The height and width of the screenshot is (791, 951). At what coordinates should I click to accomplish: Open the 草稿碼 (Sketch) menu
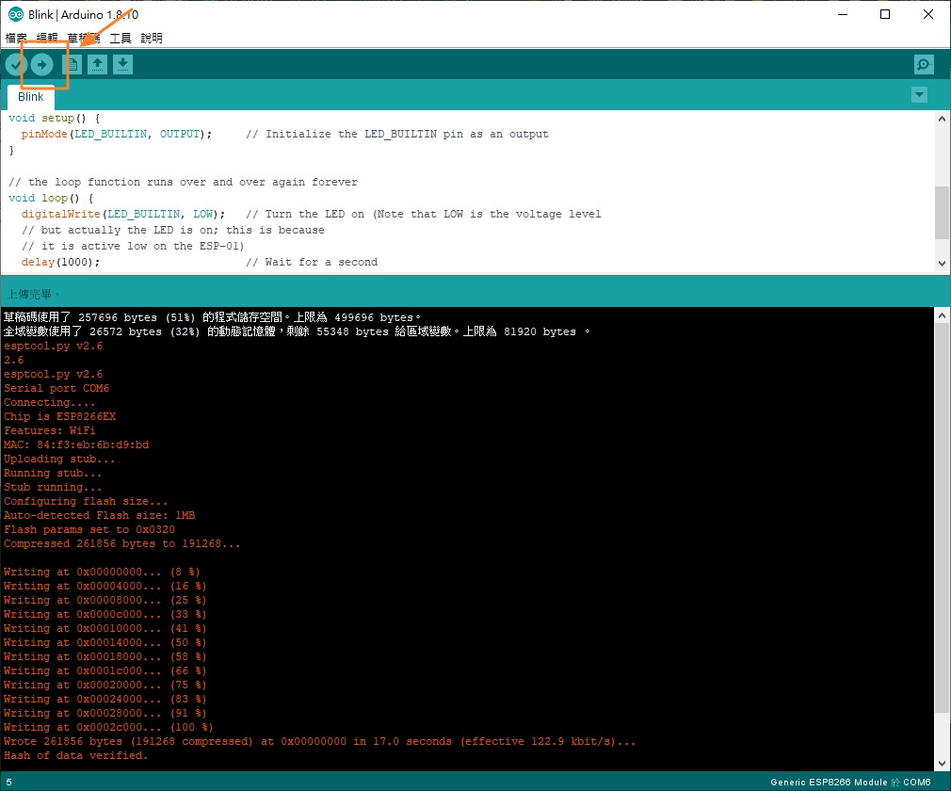pos(84,39)
